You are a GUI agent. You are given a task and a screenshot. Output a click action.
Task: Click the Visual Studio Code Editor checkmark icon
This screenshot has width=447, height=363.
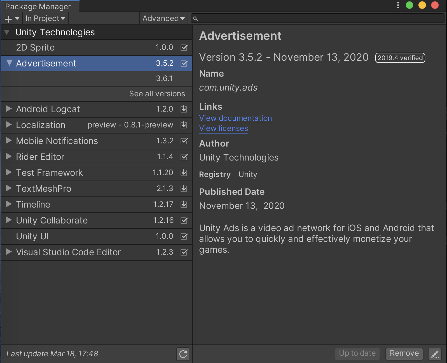coord(184,252)
